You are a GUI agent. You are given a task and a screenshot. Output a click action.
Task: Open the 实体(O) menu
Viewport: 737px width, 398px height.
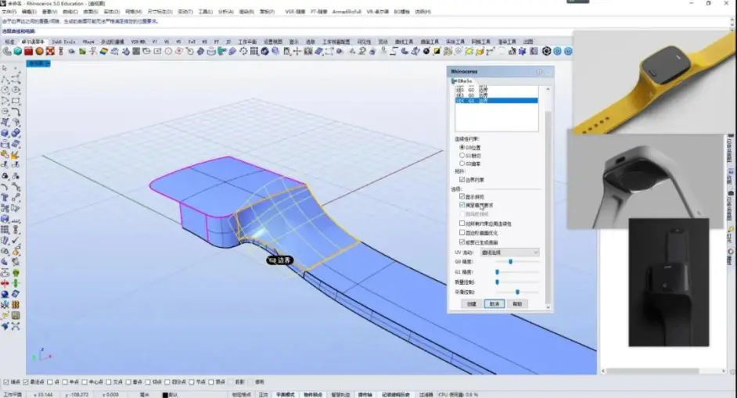pos(111,12)
